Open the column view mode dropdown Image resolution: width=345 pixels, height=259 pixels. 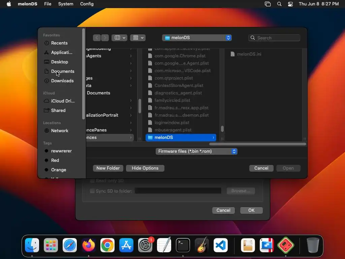pos(119,38)
